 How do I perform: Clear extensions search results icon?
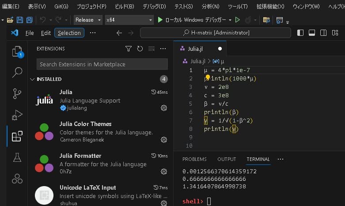tap(152, 49)
